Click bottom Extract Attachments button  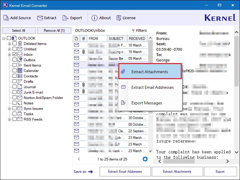tap(177, 172)
